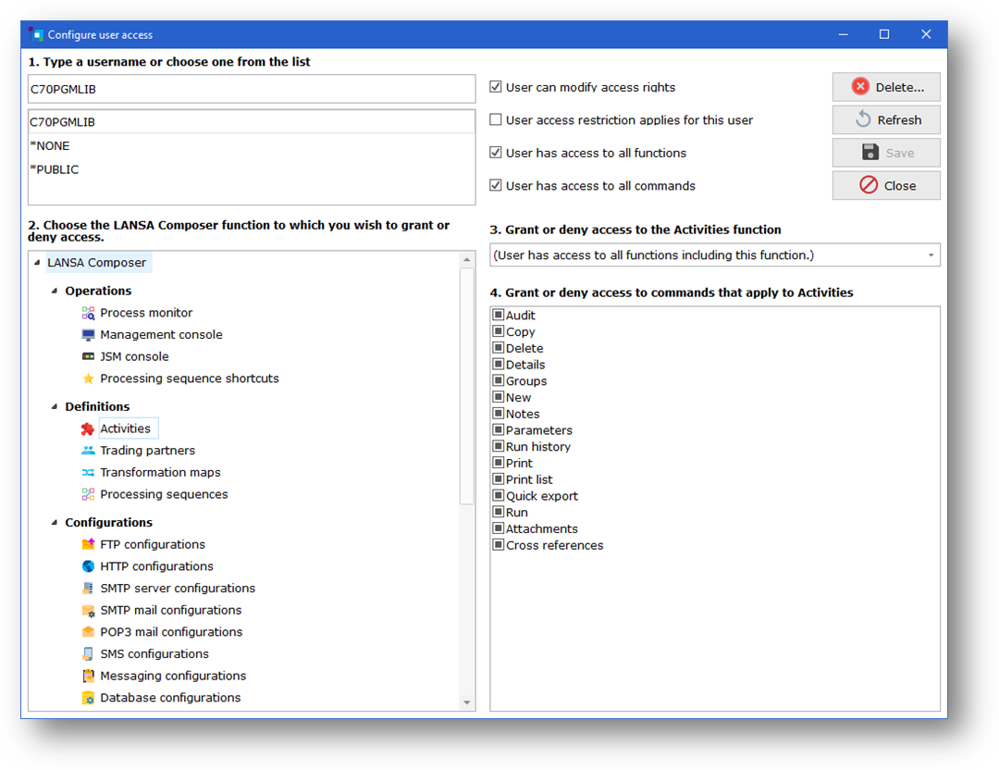Image resolution: width=999 pixels, height=770 pixels.
Task: Click the FTP configurations folder icon
Action: (88, 543)
